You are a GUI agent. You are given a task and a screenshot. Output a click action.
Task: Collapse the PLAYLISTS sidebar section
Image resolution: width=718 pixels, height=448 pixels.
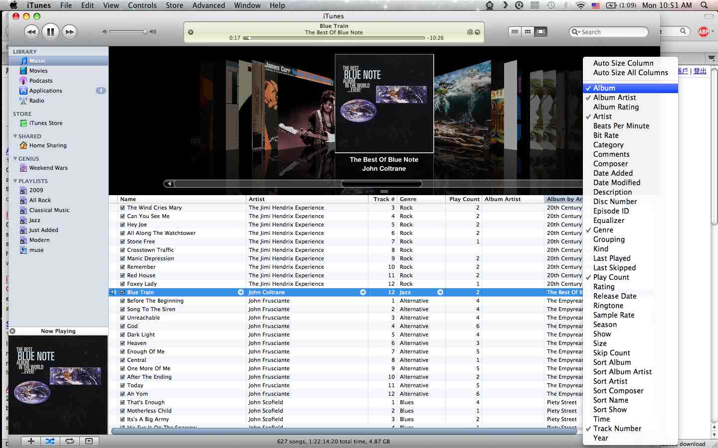click(x=15, y=181)
